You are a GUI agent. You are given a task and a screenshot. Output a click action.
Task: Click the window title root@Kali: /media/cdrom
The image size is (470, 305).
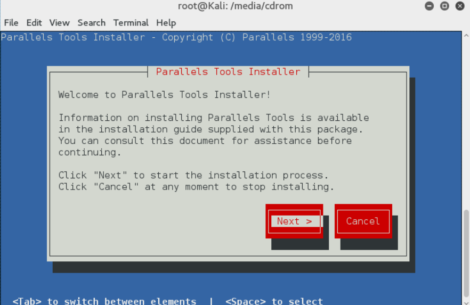tap(236, 6)
